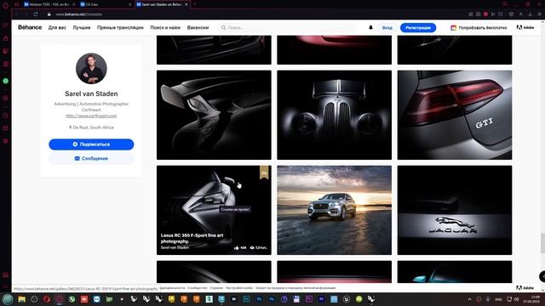Open the red Opera icon in taskbar
545x306 pixels.
[x=47, y=299]
